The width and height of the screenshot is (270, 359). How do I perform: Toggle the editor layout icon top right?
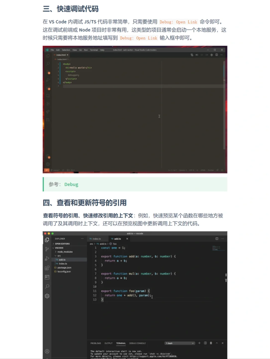pyautogui.click(x=216, y=239)
